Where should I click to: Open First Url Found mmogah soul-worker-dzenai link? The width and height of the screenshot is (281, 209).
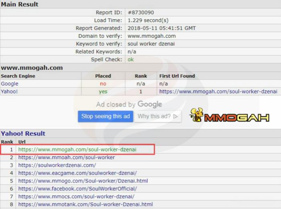point(218,91)
